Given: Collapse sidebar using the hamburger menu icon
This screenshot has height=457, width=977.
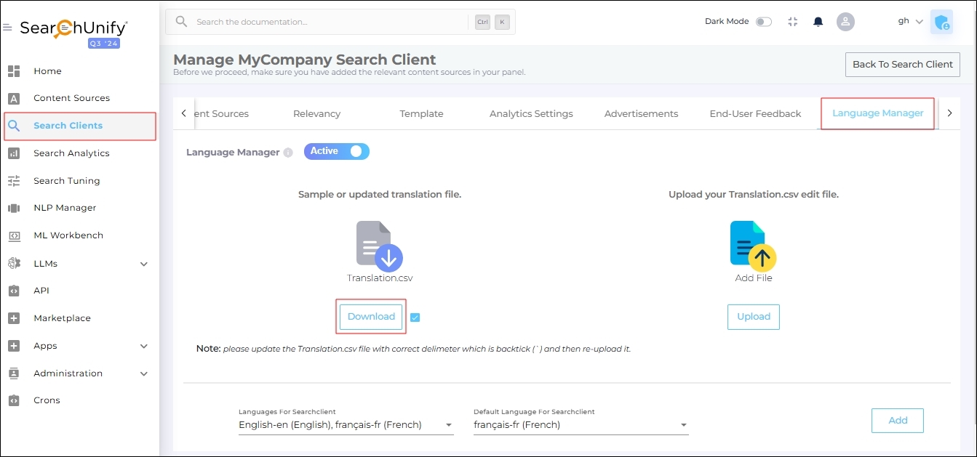Looking at the screenshot, I should [x=7, y=28].
